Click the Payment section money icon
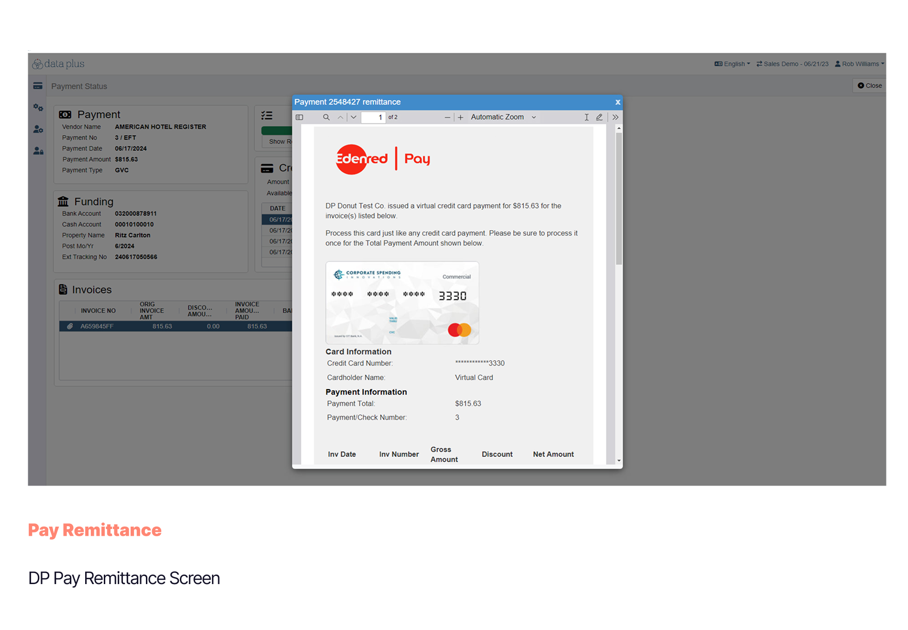The width and height of the screenshot is (908, 630). coord(65,115)
